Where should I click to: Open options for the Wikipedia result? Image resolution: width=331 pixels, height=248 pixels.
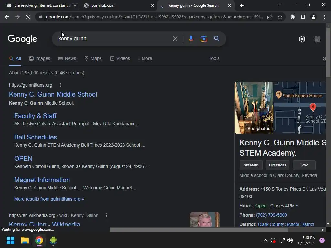106,215
